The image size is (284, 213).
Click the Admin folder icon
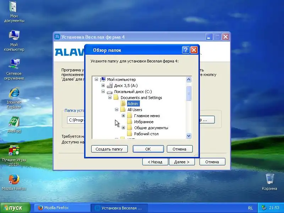[x=123, y=104]
